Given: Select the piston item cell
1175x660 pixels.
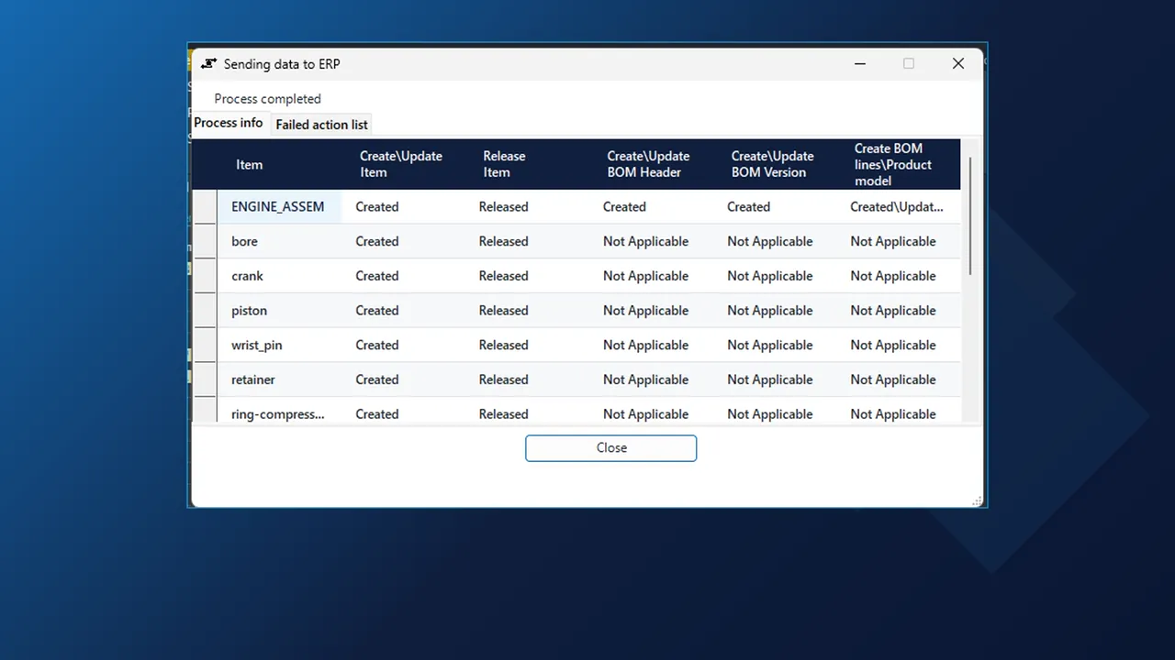Looking at the screenshot, I should 279,311.
